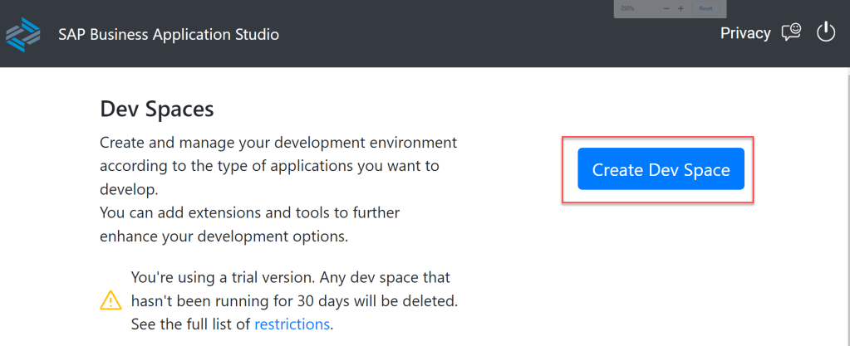Zoom out with the minus icon
This screenshot has width=850, height=346.
[666, 8]
